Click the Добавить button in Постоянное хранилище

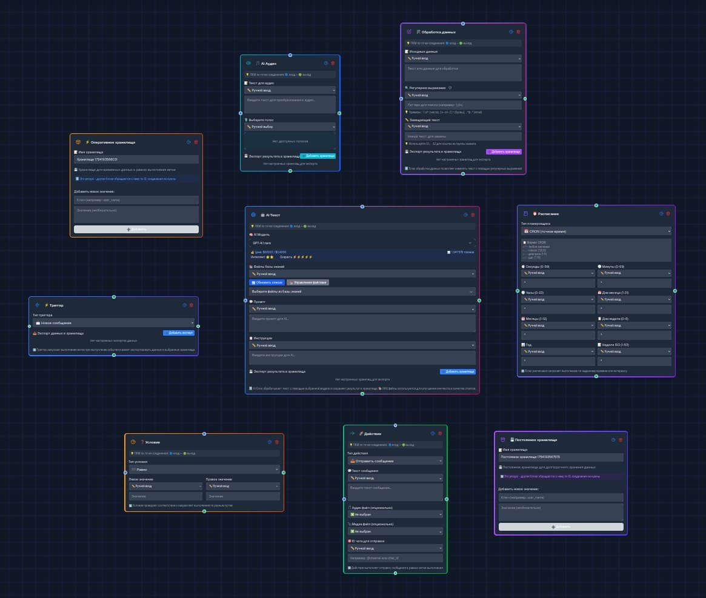[561, 527]
